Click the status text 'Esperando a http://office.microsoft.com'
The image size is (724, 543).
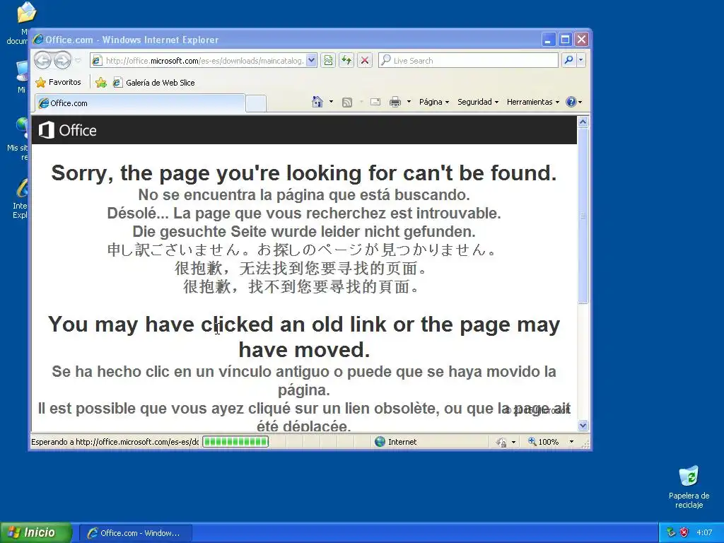tap(115, 442)
